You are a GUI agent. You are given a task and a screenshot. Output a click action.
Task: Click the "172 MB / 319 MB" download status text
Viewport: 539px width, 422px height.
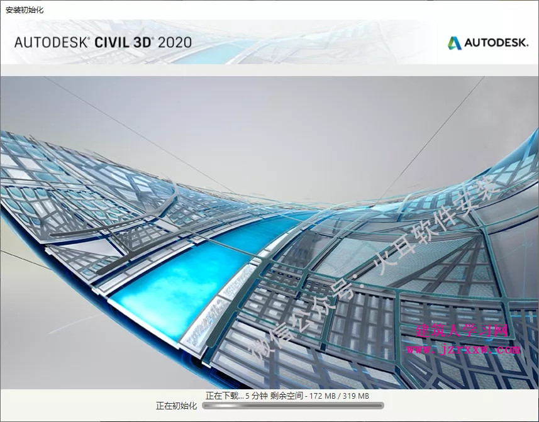click(x=339, y=396)
